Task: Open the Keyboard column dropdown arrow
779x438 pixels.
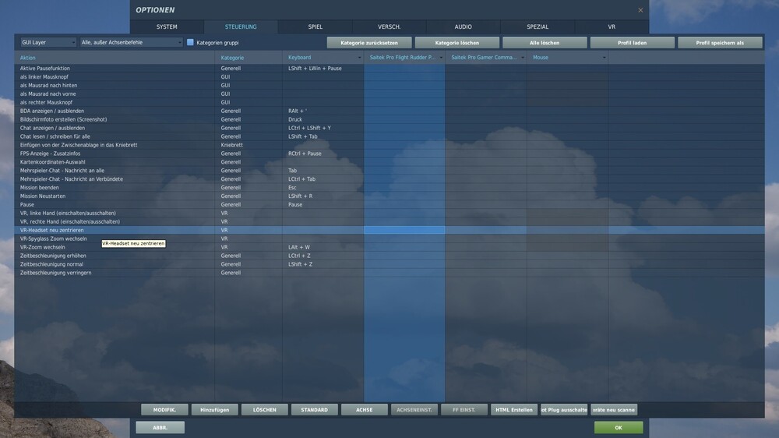Action: point(359,58)
